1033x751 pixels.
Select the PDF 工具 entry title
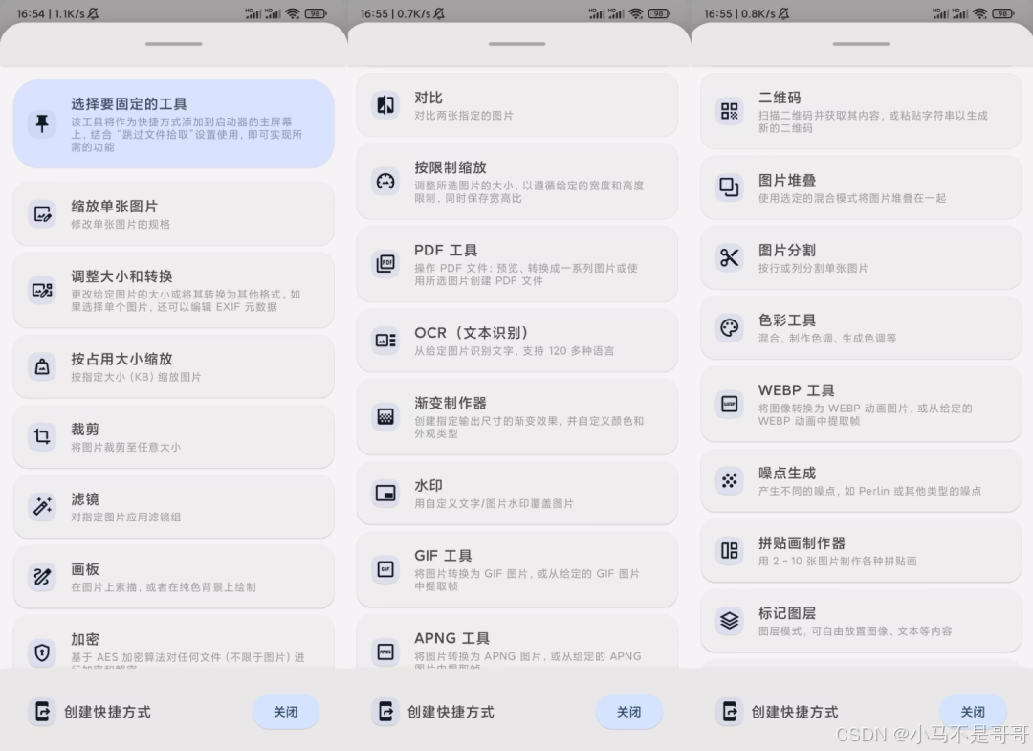point(446,251)
